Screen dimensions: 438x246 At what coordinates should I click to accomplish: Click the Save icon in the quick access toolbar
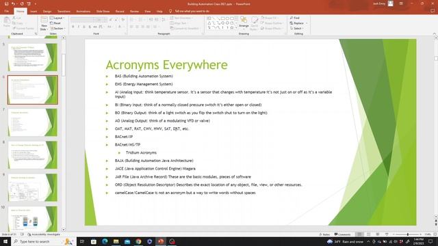tap(6, 4)
